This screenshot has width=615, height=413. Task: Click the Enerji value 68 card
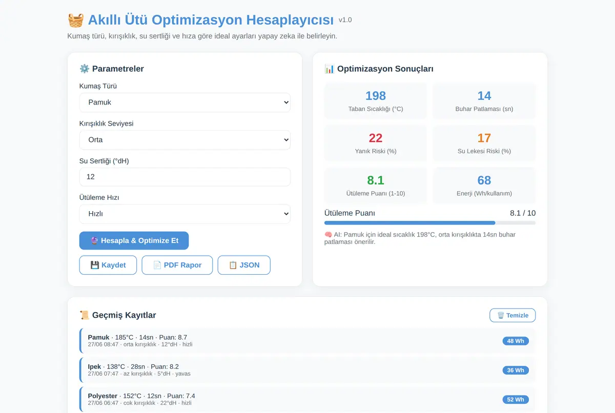click(484, 185)
